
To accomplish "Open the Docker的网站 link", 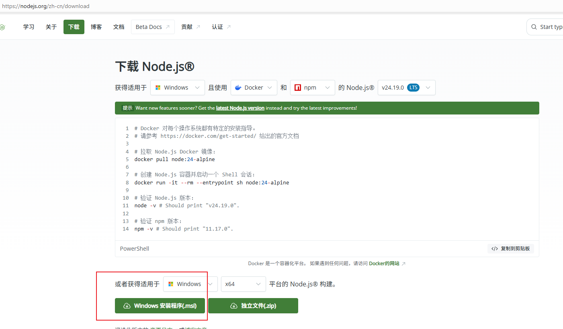I will [387, 264].
